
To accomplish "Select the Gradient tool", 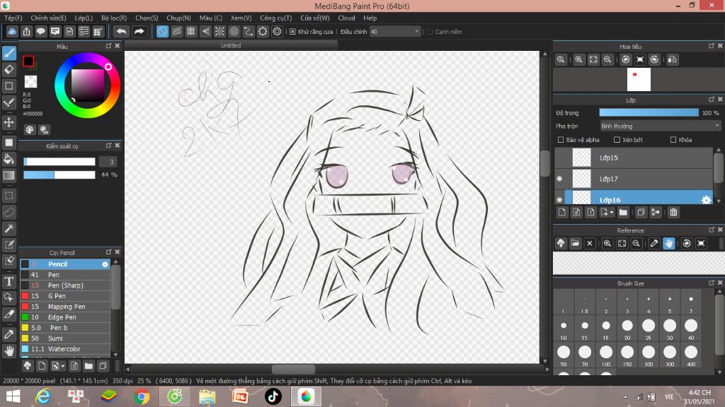I will 8,175.
